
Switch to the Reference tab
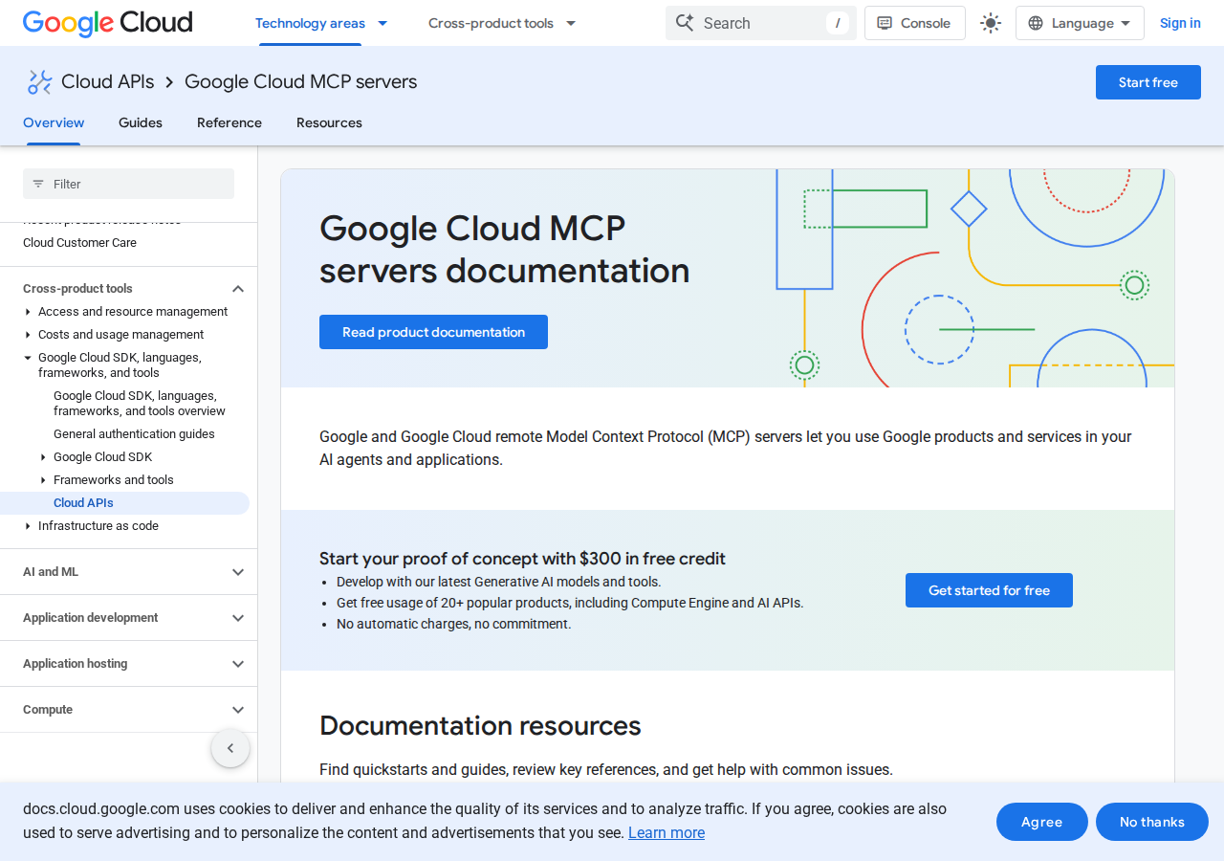229,122
